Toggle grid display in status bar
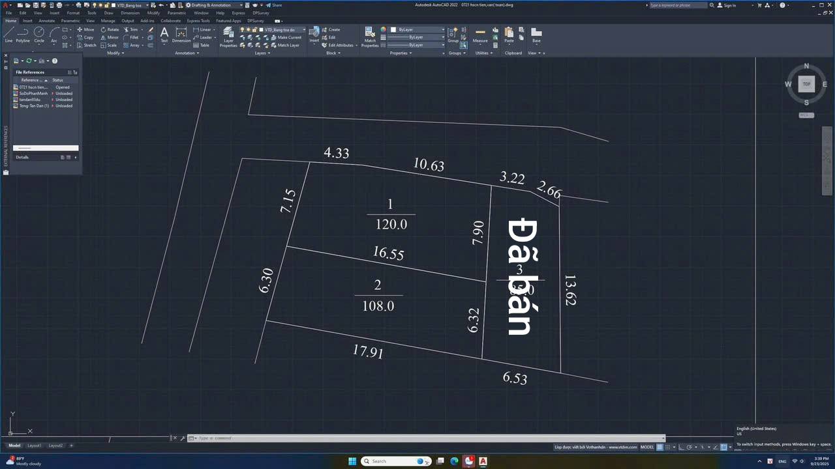 (x=660, y=448)
